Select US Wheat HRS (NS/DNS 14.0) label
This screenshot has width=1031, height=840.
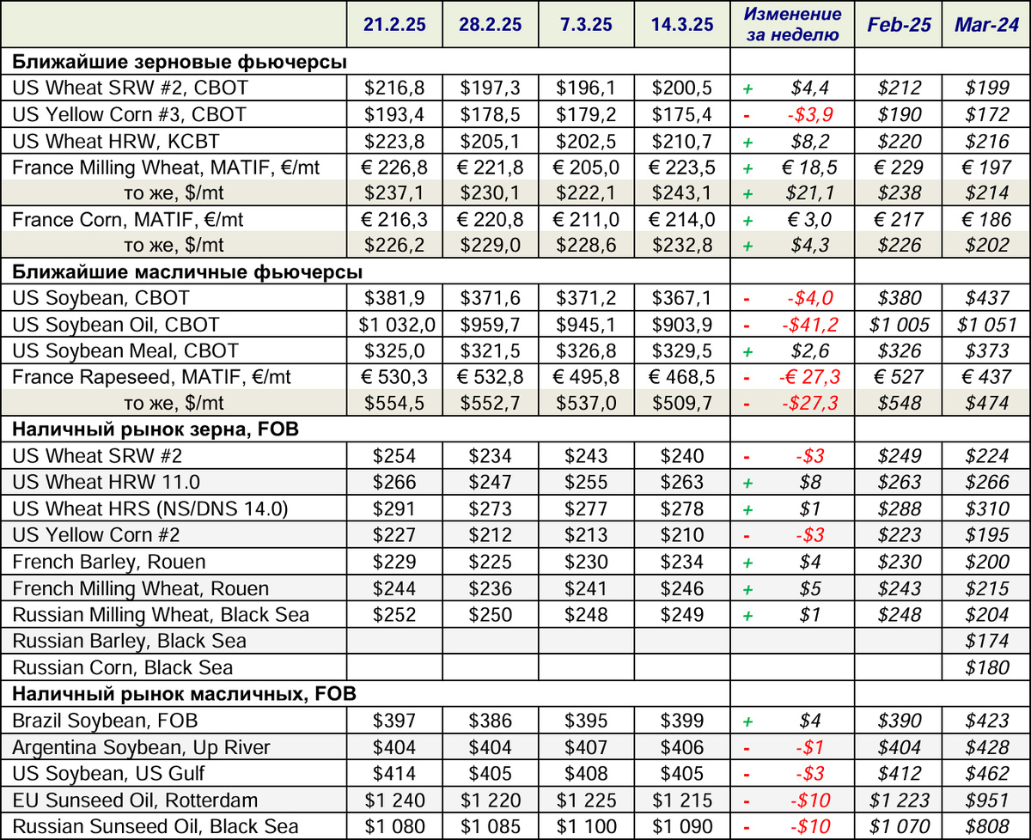pyautogui.click(x=150, y=509)
